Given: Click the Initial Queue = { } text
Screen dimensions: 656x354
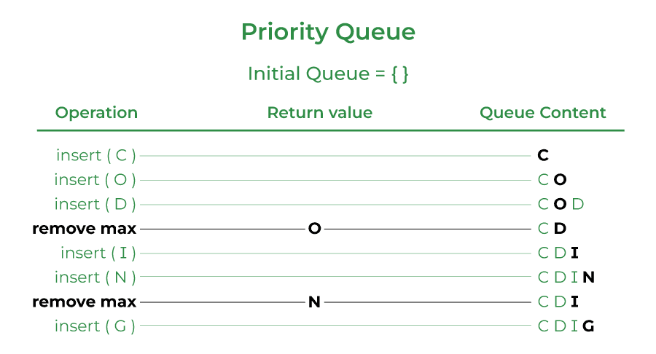Looking at the screenshot, I should (x=328, y=74).
